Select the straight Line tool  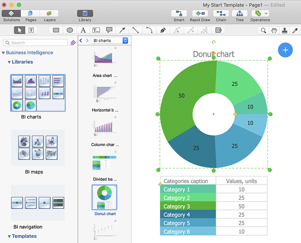point(135,30)
